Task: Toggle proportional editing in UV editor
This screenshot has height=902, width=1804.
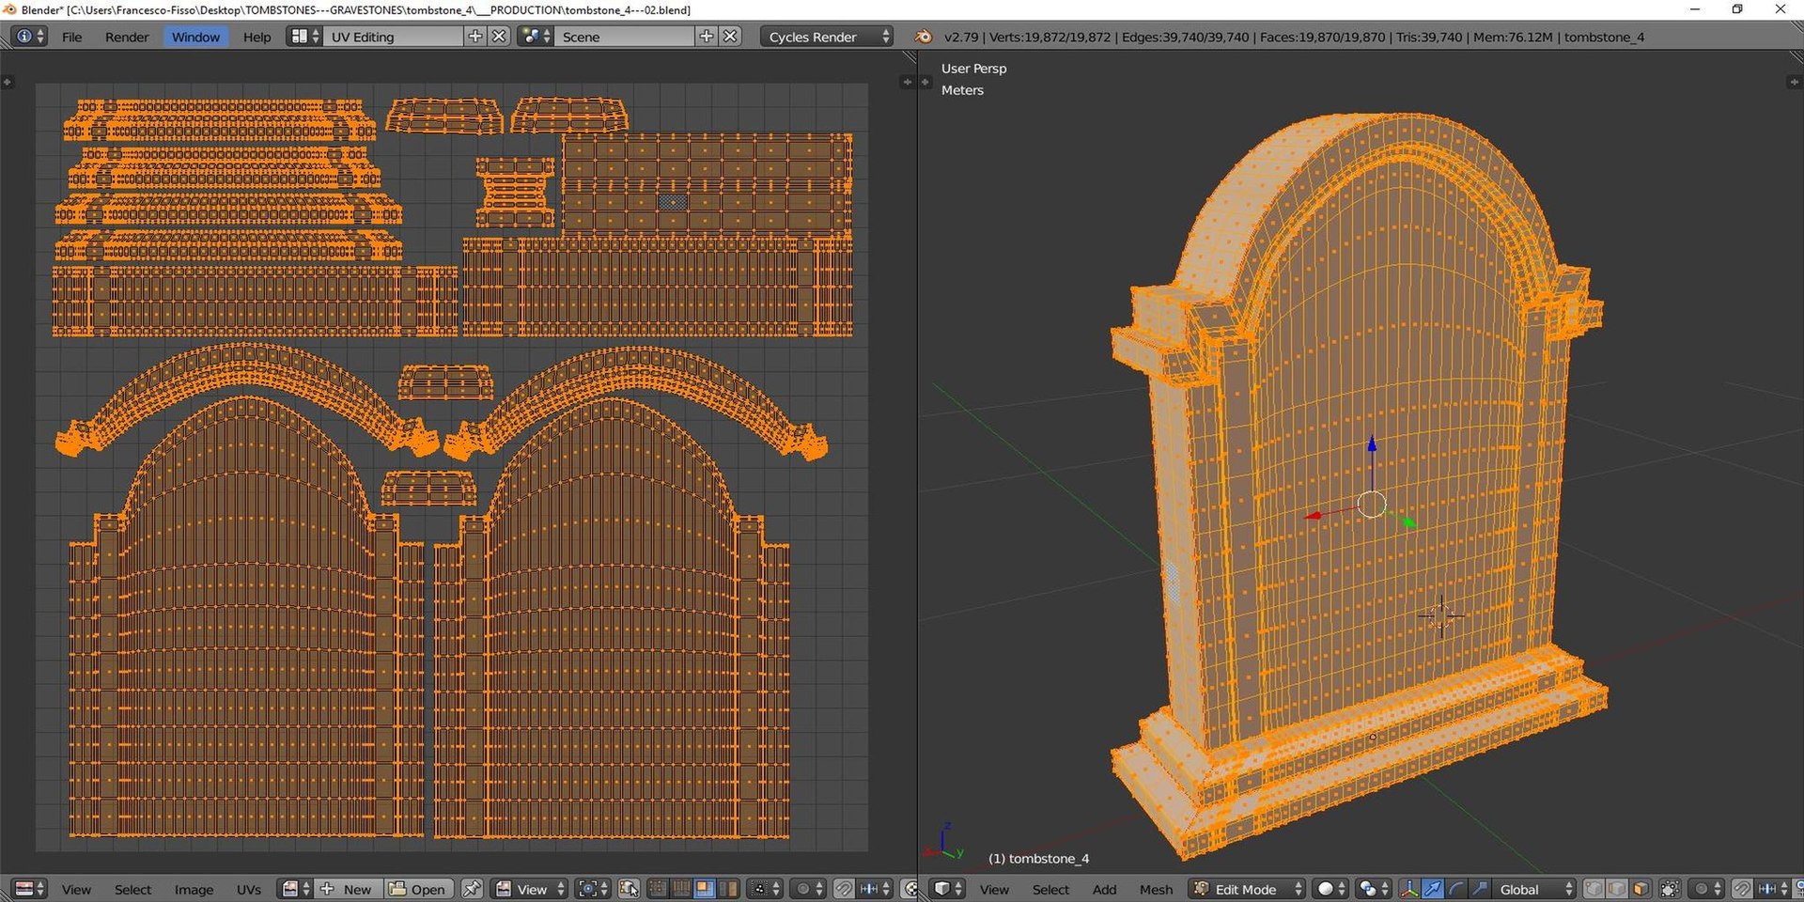Action: [807, 889]
